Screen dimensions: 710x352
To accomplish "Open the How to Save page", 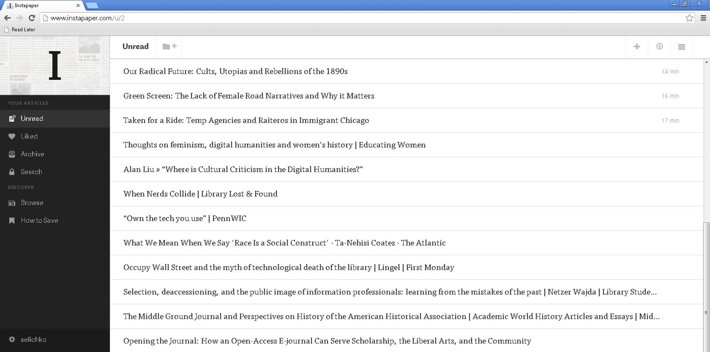I will click(x=55, y=220).
